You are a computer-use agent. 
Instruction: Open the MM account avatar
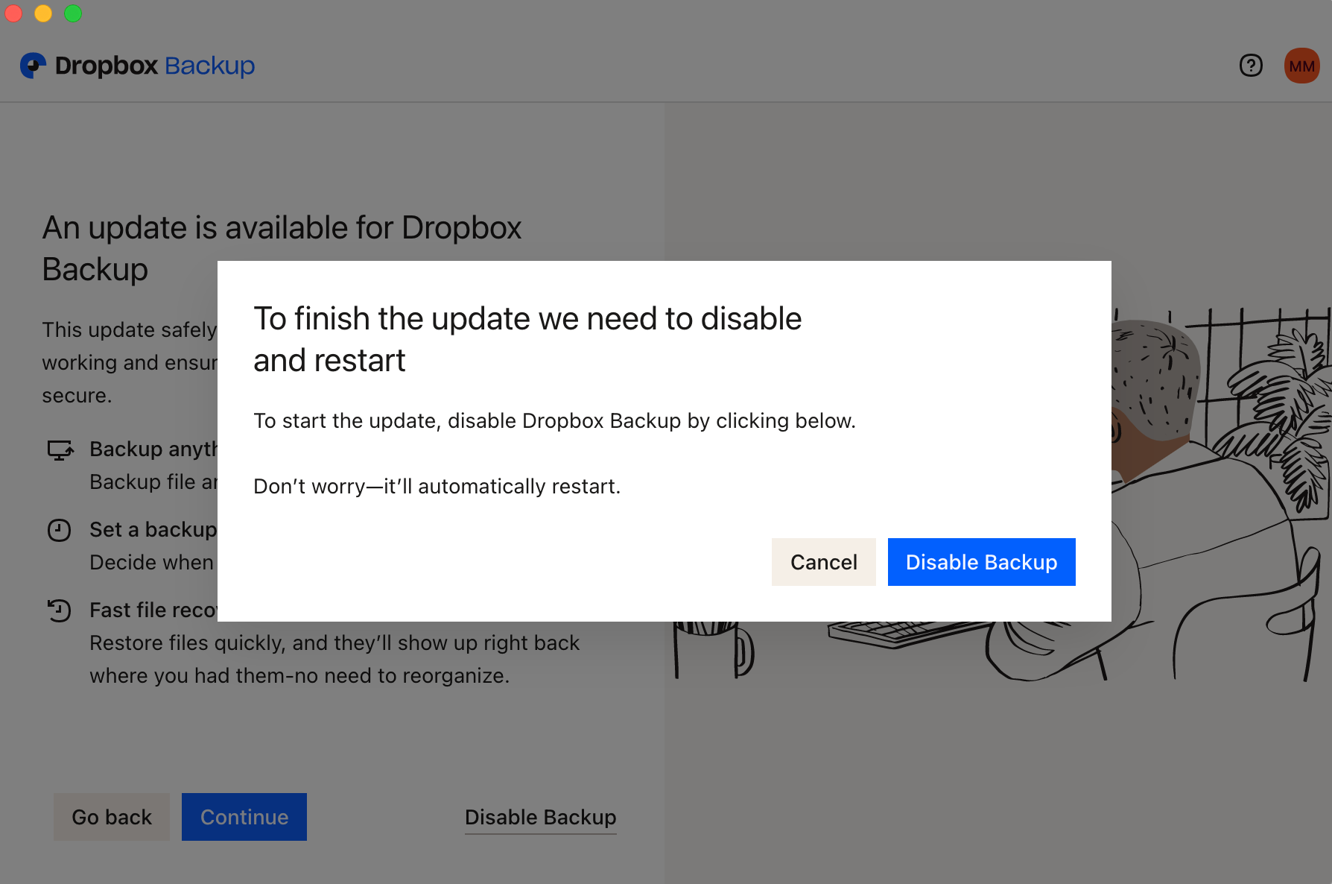click(1301, 66)
